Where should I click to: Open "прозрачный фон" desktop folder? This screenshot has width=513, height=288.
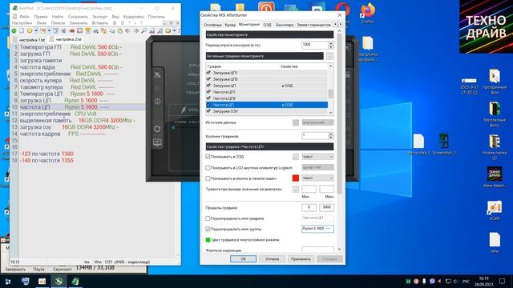495,82
